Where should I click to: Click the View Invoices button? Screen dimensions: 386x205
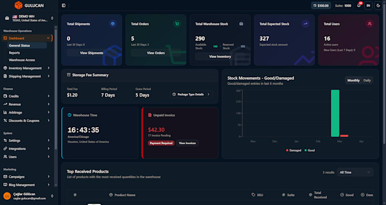pyautogui.click(x=187, y=143)
